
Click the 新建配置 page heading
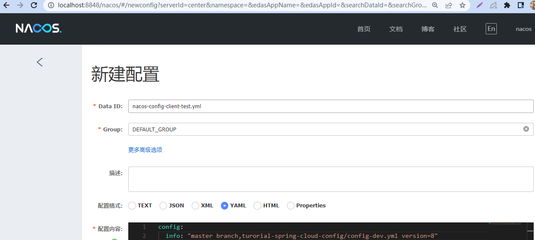125,74
